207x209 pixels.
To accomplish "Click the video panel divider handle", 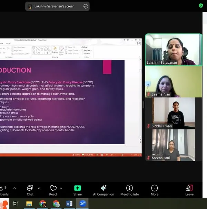I will (x=143, y=105).
